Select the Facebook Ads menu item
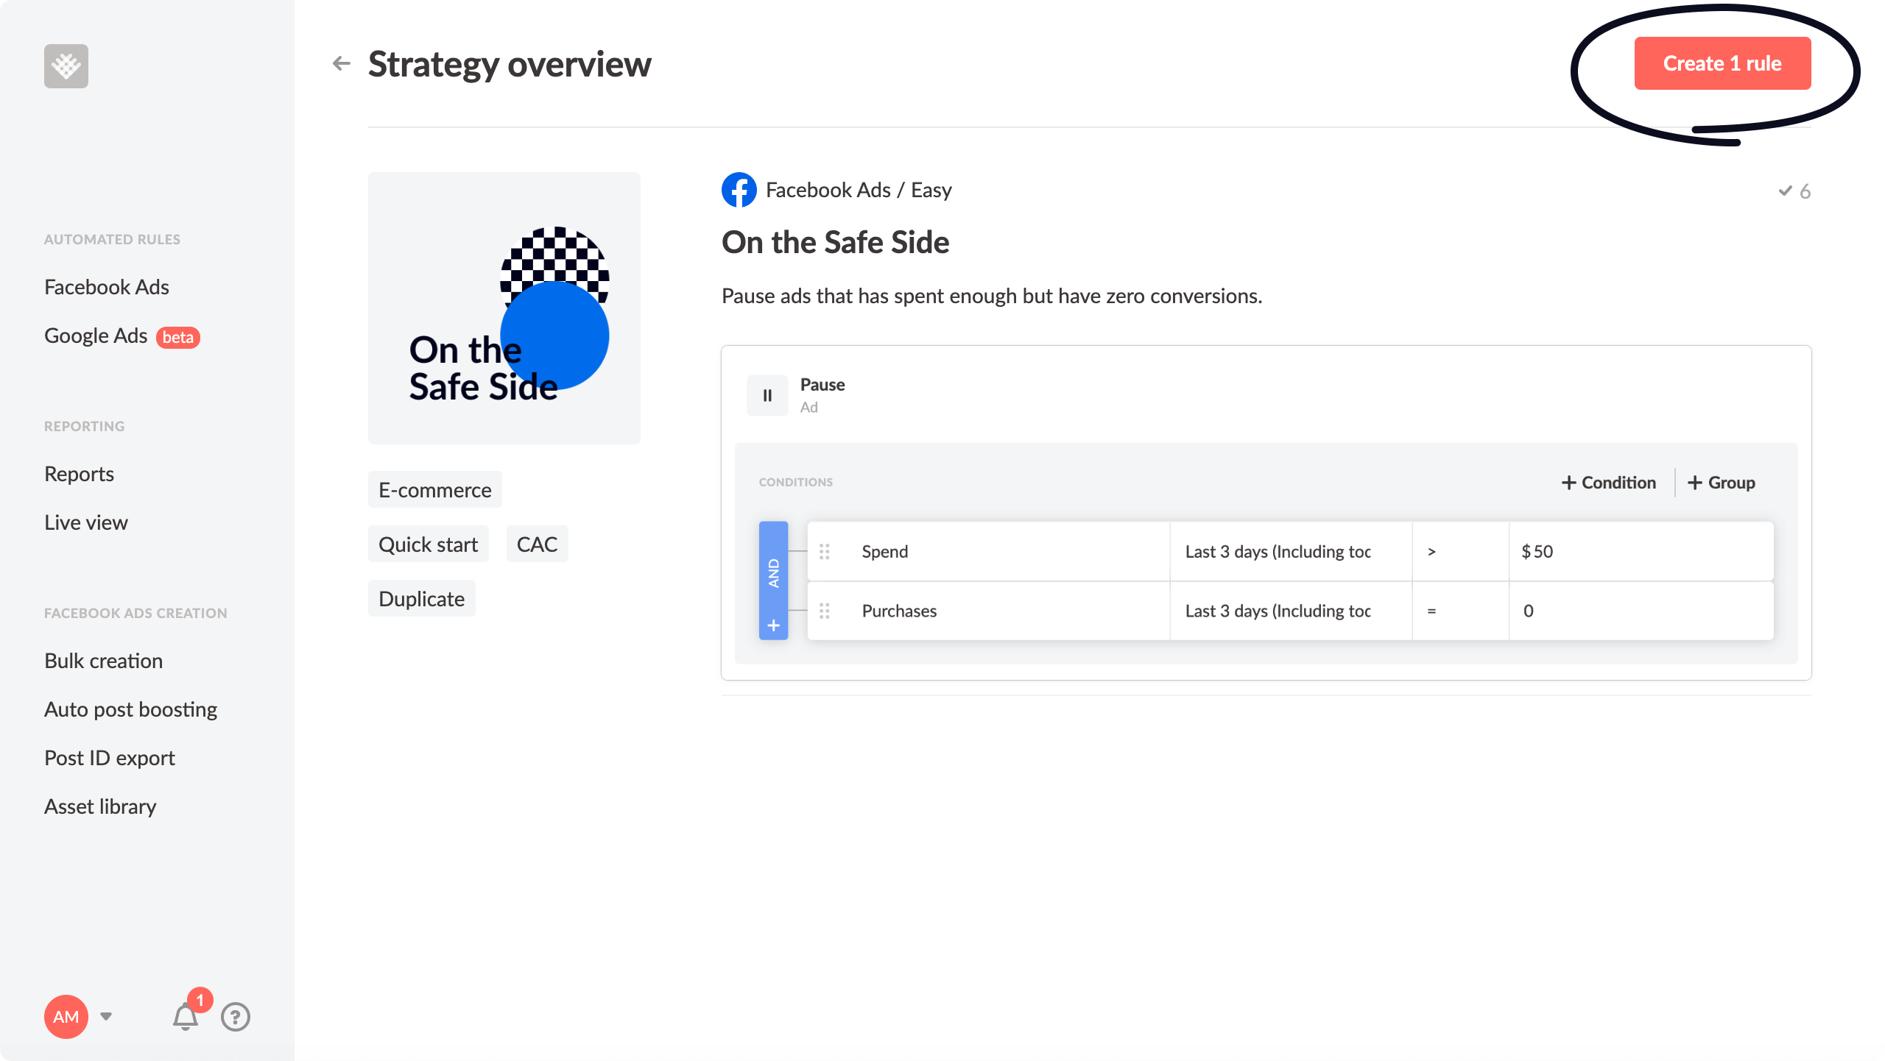 [x=106, y=286]
